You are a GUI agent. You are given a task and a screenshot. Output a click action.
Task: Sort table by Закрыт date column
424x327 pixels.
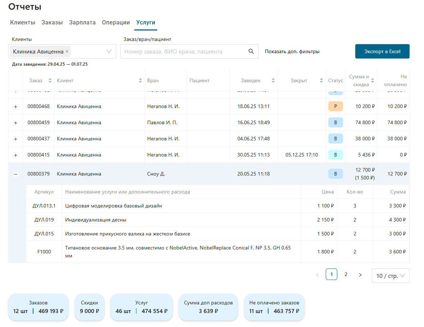point(321,81)
